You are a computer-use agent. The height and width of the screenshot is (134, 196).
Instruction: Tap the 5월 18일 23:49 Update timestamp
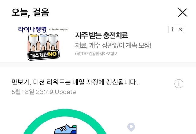point(43,92)
